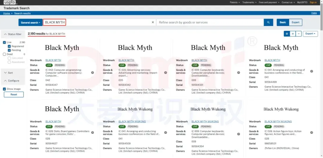Click serial number 90564347
Screen dimensions: 323x158
(x=51, y=85)
